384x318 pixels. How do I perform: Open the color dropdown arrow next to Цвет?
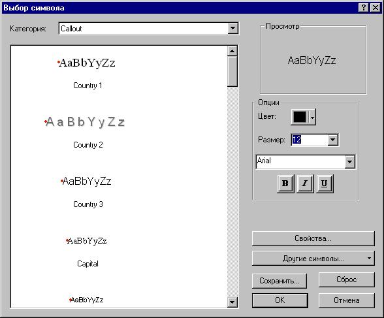pos(312,118)
